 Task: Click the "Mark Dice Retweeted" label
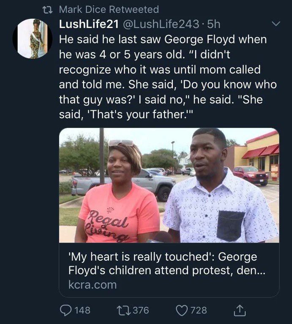pyautogui.click(x=109, y=9)
